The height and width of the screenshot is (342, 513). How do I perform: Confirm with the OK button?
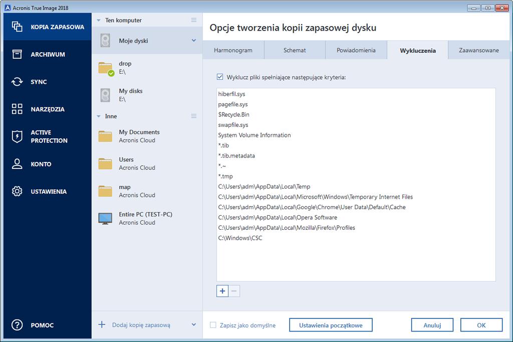click(x=481, y=325)
